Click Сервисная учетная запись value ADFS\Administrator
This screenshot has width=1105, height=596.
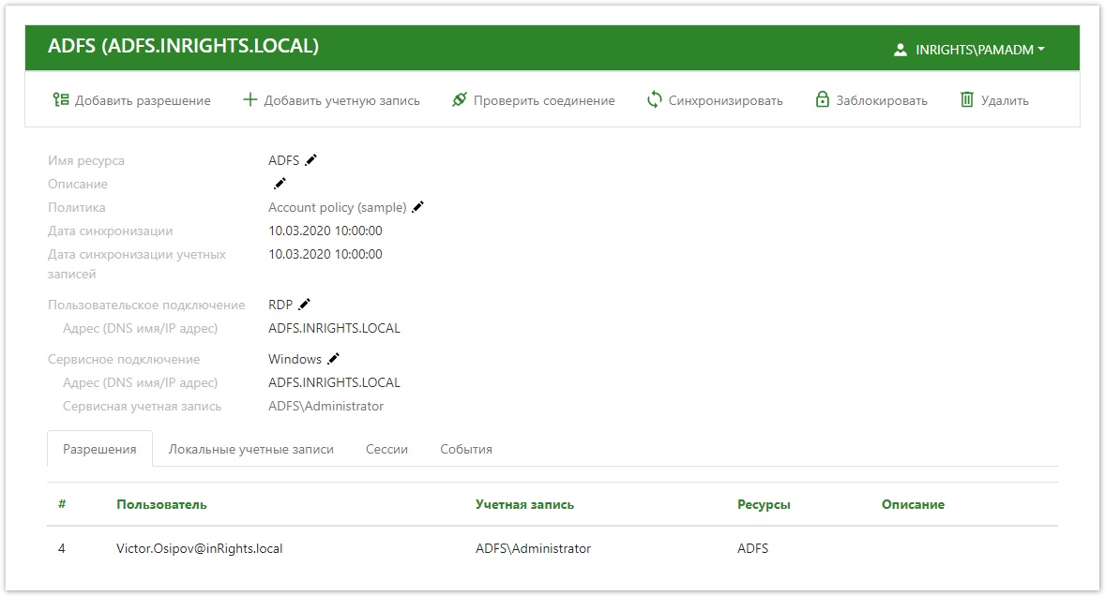pos(325,406)
